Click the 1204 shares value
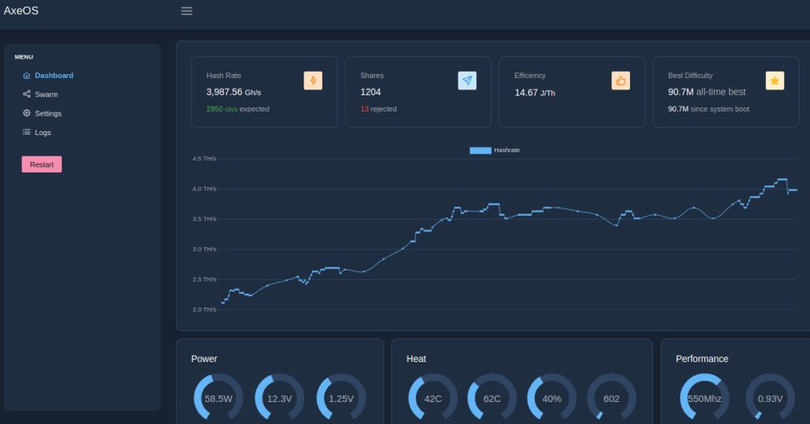 click(x=370, y=92)
